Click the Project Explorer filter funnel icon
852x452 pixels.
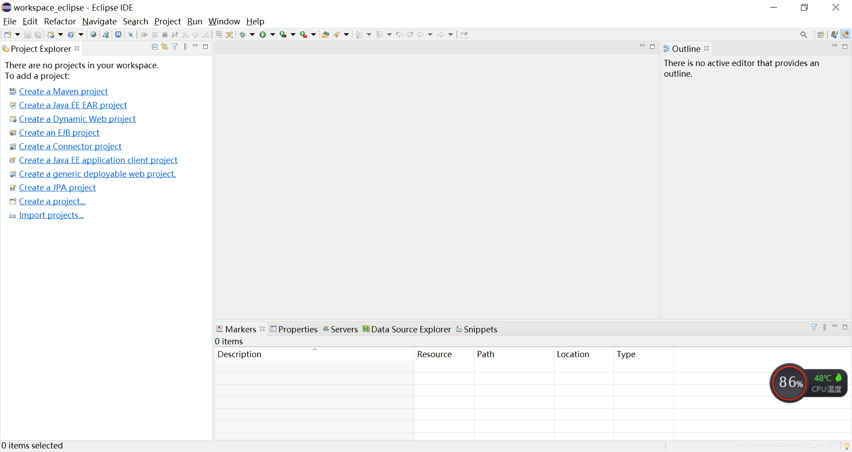[175, 47]
